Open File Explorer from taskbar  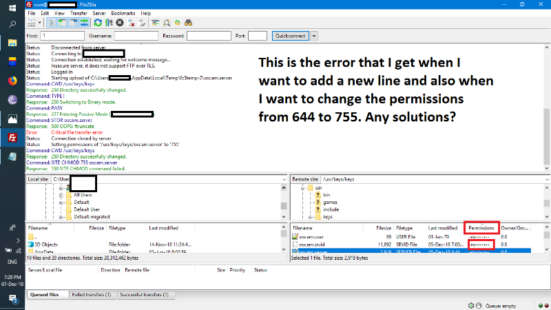(12, 43)
